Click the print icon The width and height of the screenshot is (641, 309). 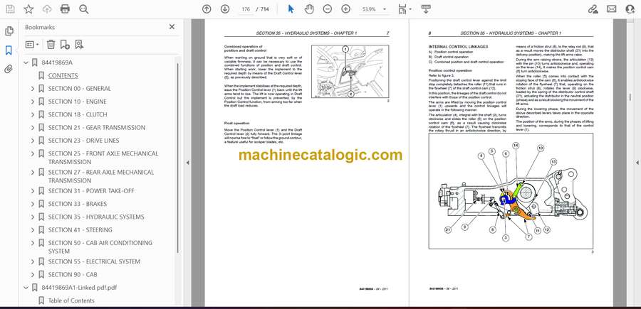click(x=66, y=9)
